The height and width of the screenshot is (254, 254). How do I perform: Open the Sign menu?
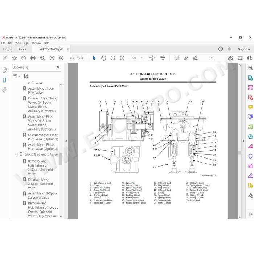point(26,43)
